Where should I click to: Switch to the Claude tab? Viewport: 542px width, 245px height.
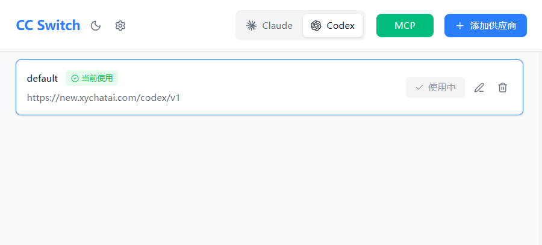click(269, 26)
